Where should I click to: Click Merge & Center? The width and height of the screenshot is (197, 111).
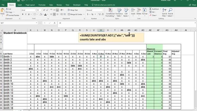point(75,14)
